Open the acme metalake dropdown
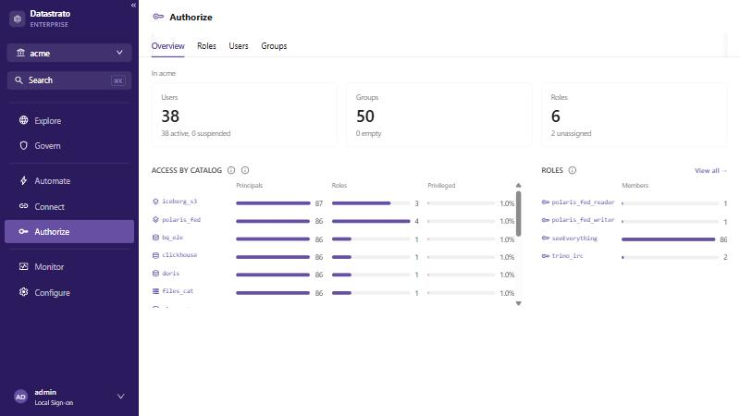 69,53
